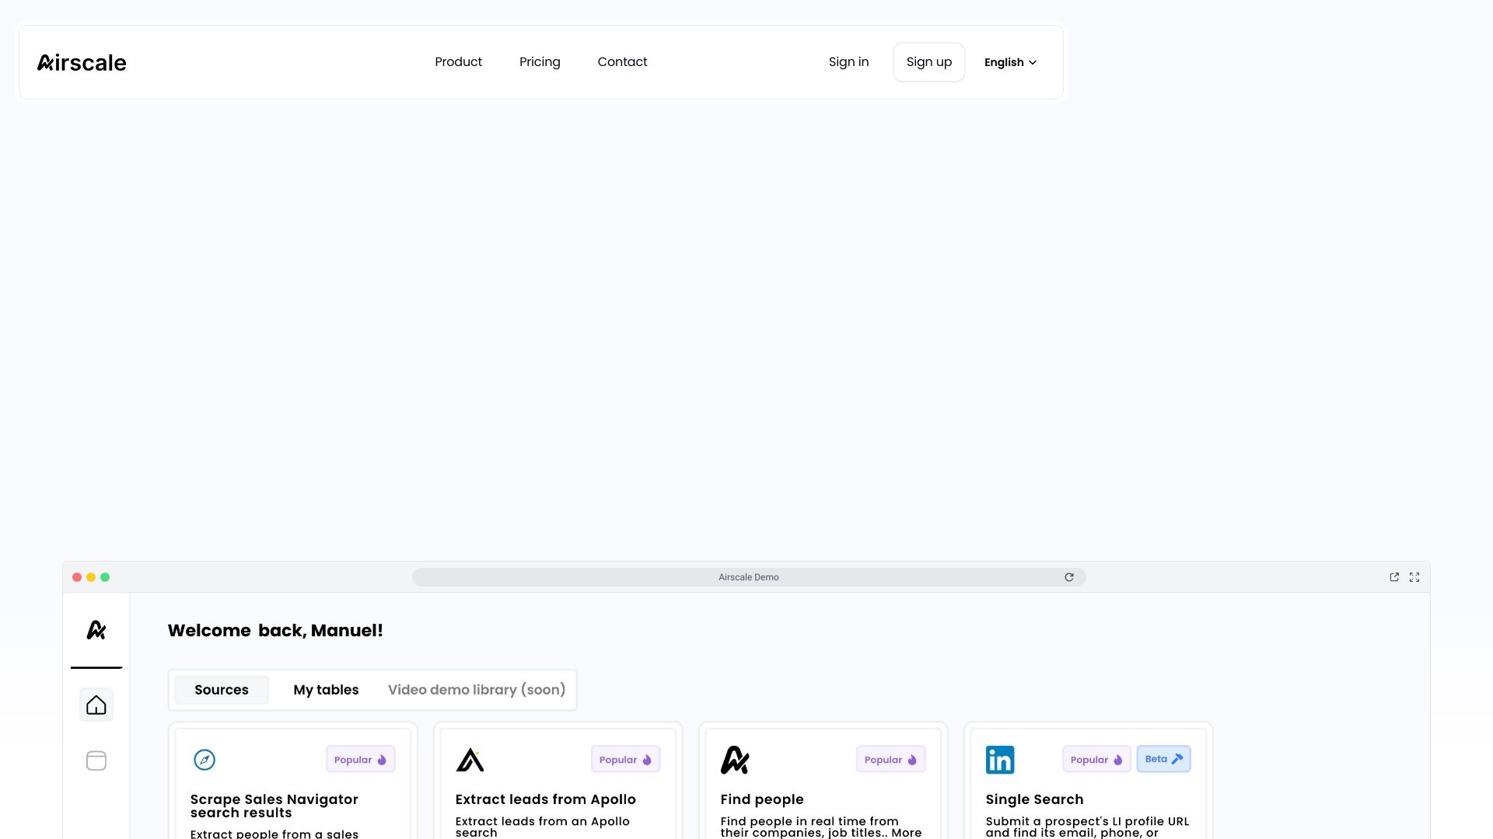Screen dimensions: 1493x839
Task: Click the refresh icon in the demo address bar
Action: pos(1069,576)
